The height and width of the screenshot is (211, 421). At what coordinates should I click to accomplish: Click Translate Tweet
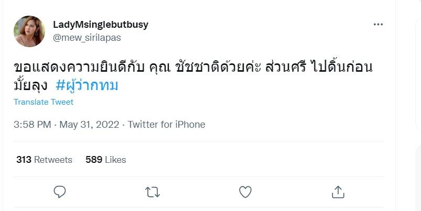(44, 102)
